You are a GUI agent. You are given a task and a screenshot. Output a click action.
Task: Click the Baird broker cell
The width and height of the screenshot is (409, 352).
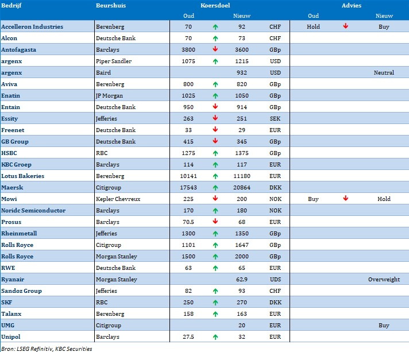[x=103, y=73]
